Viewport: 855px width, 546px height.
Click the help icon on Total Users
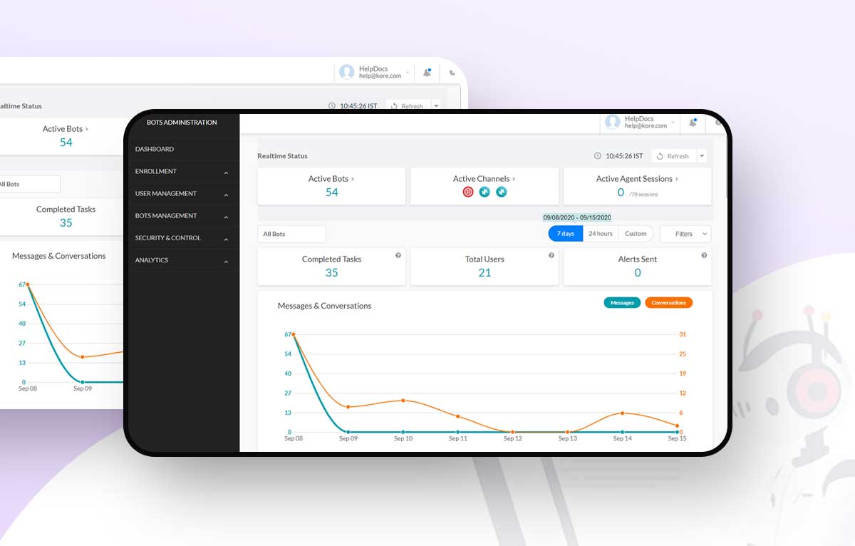click(551, 255)
